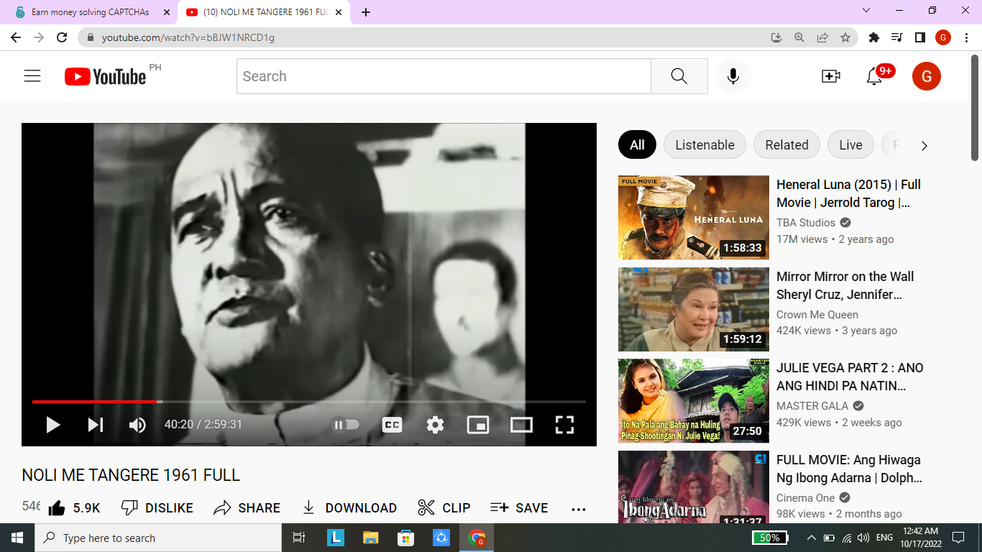This screenshot has height=552, width=982.
Task: Open the Windows Start menu
Action: tap(17, 538)
